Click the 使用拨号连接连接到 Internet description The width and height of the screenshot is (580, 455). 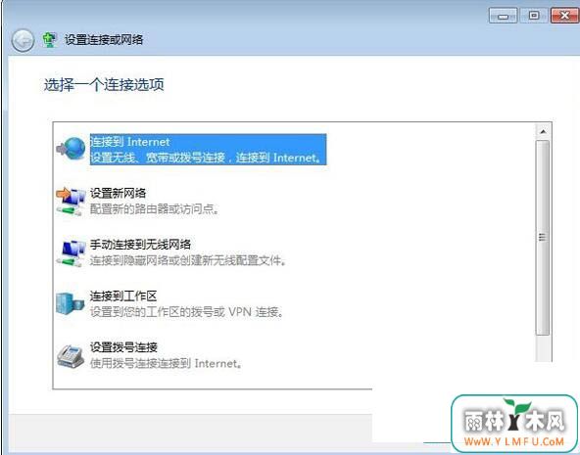coord(167,363)
